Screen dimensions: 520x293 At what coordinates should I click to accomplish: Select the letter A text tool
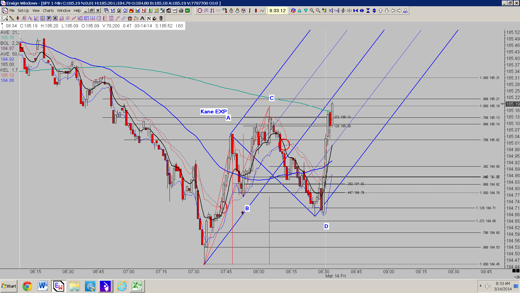[142, 18]
